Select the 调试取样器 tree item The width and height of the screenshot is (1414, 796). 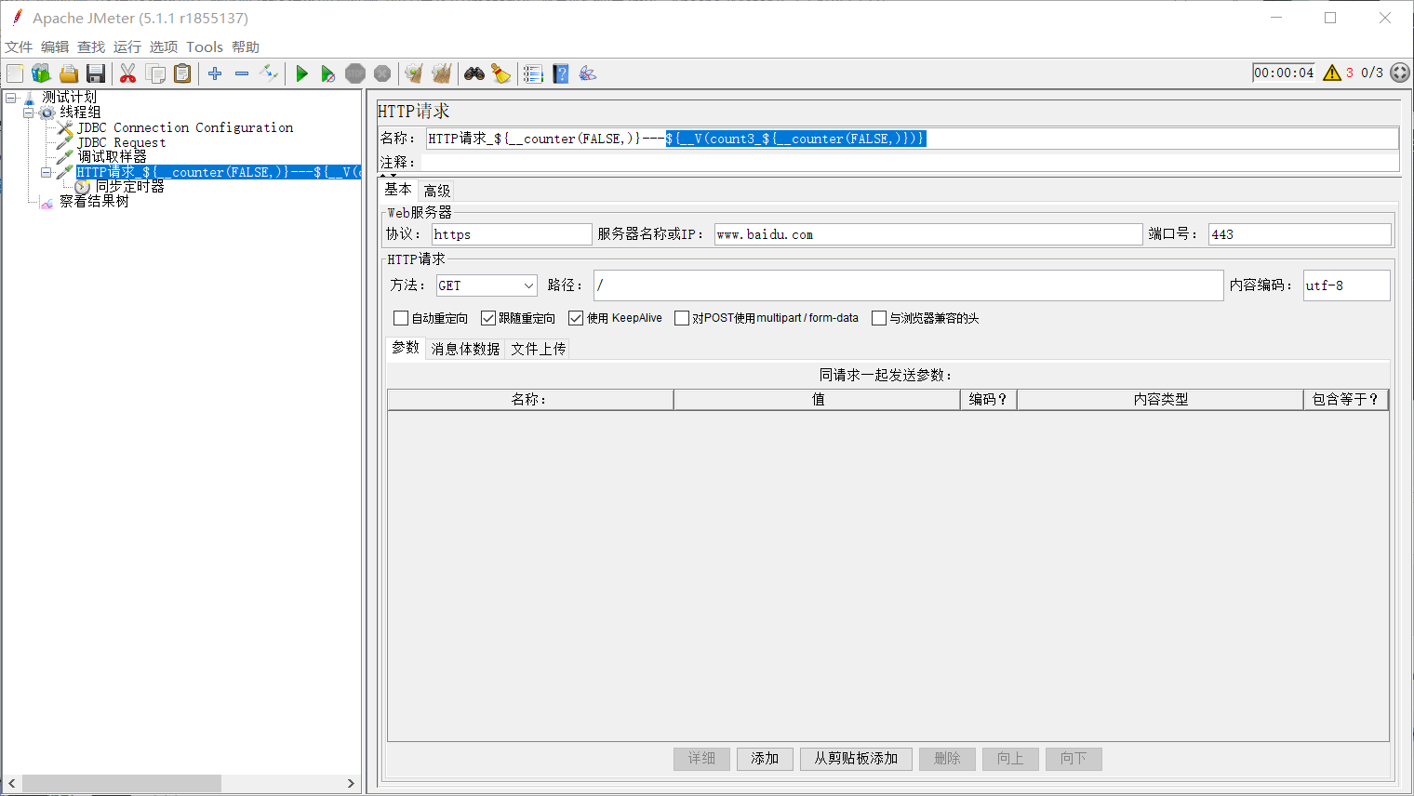click(112, 157)
